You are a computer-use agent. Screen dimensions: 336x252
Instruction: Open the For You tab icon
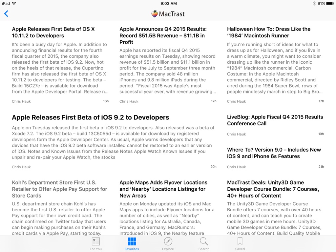(95, 242)
